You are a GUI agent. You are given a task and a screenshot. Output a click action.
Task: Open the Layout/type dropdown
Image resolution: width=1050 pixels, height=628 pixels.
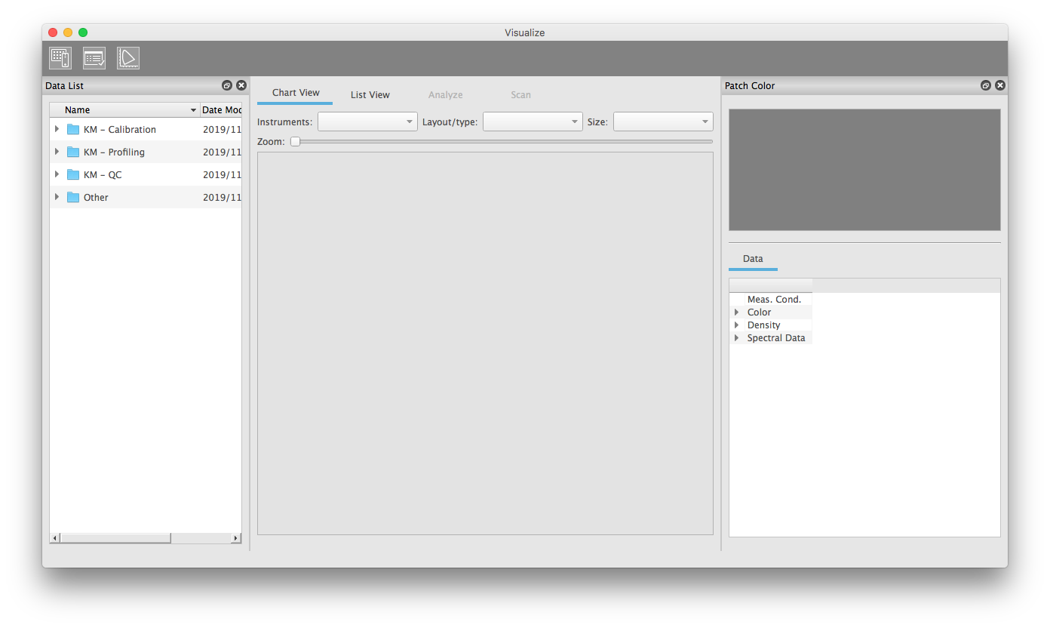(x=533, y=122)
